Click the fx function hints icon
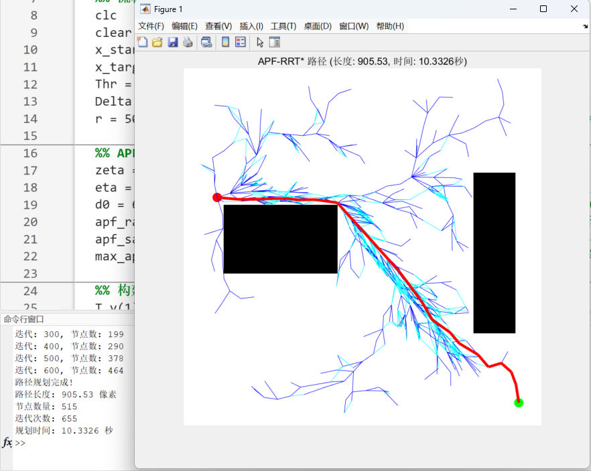The width and height of the screenshot is (591, 471). pos(6,443)
